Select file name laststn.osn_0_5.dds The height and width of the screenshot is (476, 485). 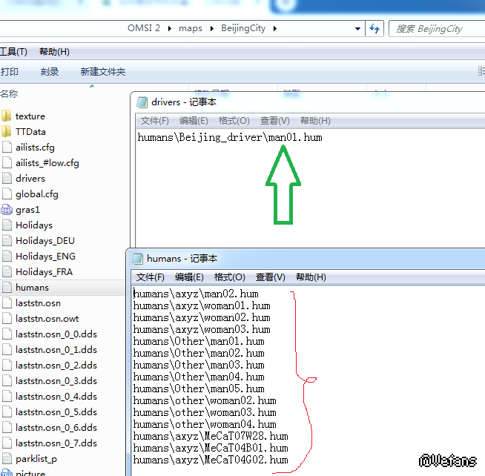(x=56, y=412)
